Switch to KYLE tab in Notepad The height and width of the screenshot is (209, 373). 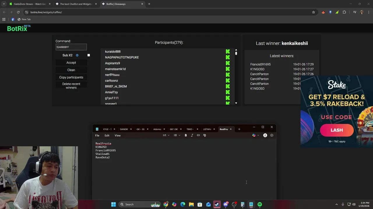[x=107, y=129]
